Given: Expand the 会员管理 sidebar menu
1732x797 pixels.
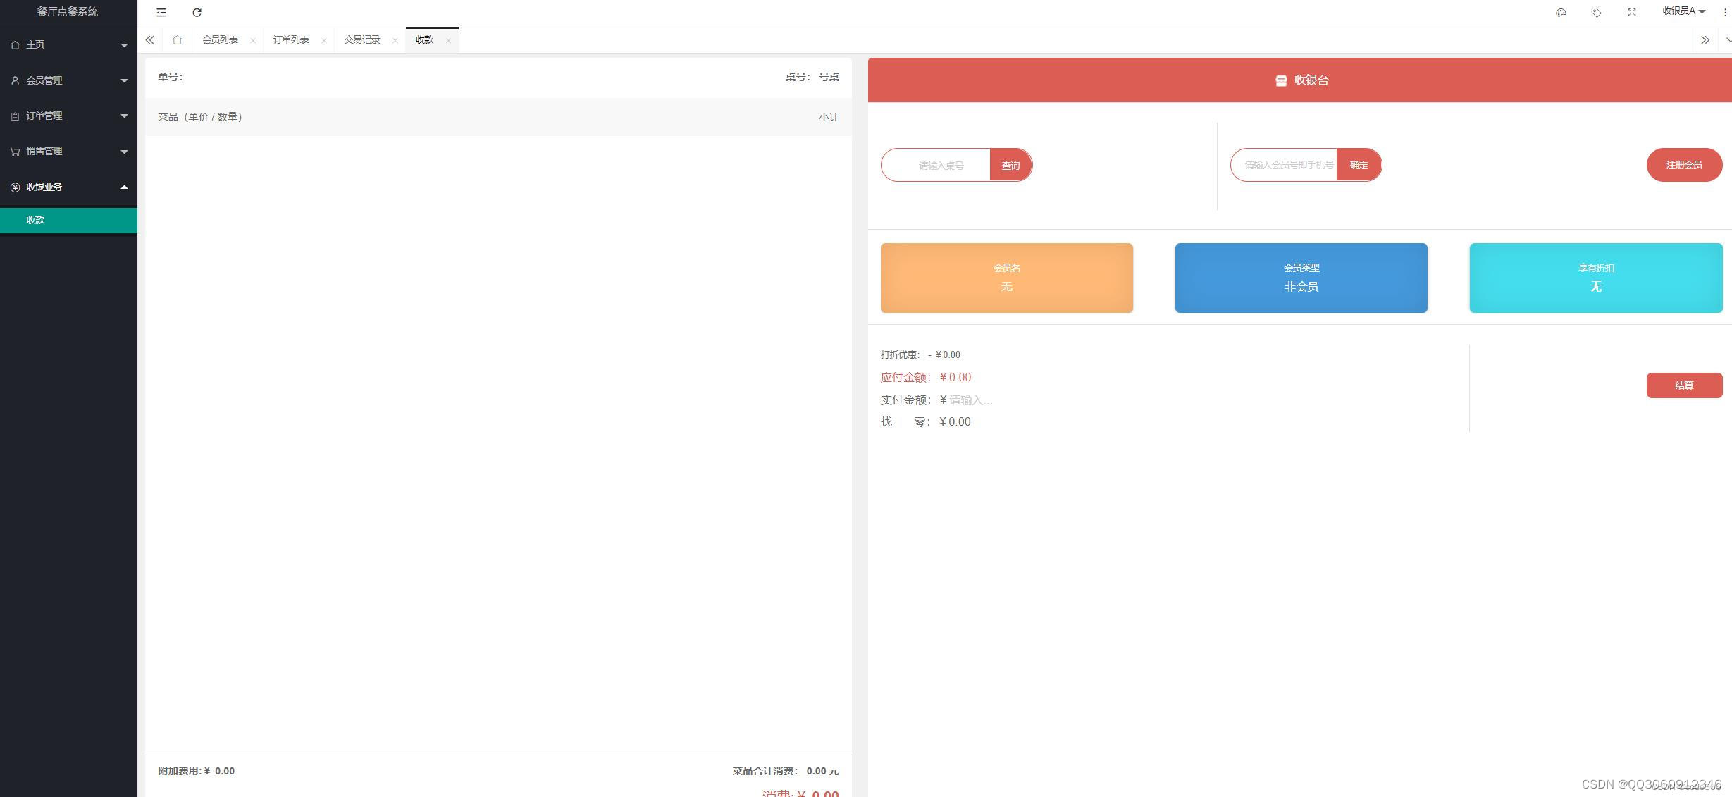Looking at the screenshot, I should (x=68, y=80).
